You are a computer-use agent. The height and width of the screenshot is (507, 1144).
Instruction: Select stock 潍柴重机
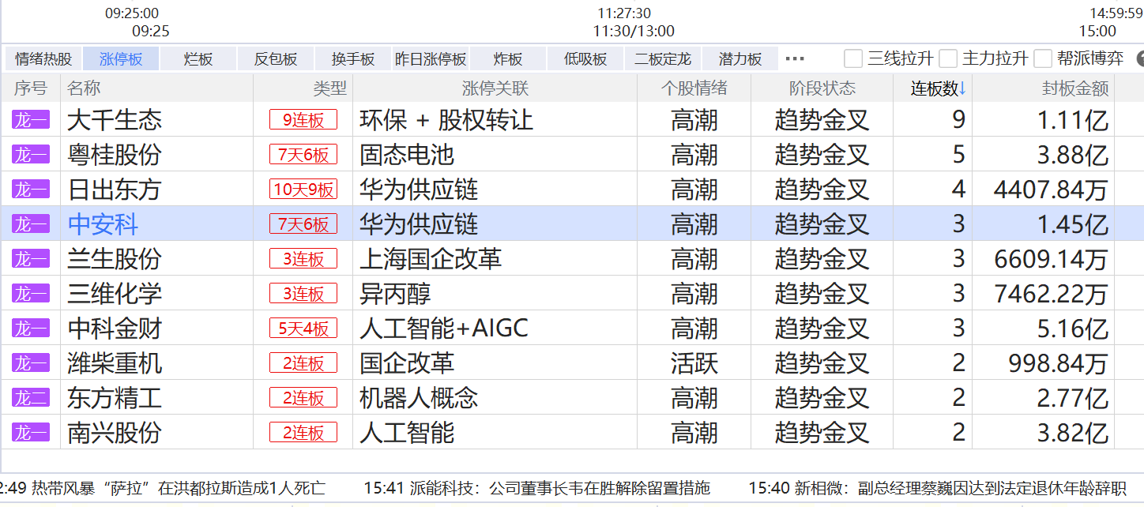coord(115,363)
